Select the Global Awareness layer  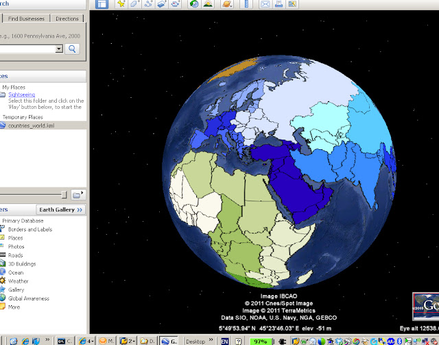tap(29, 298)
